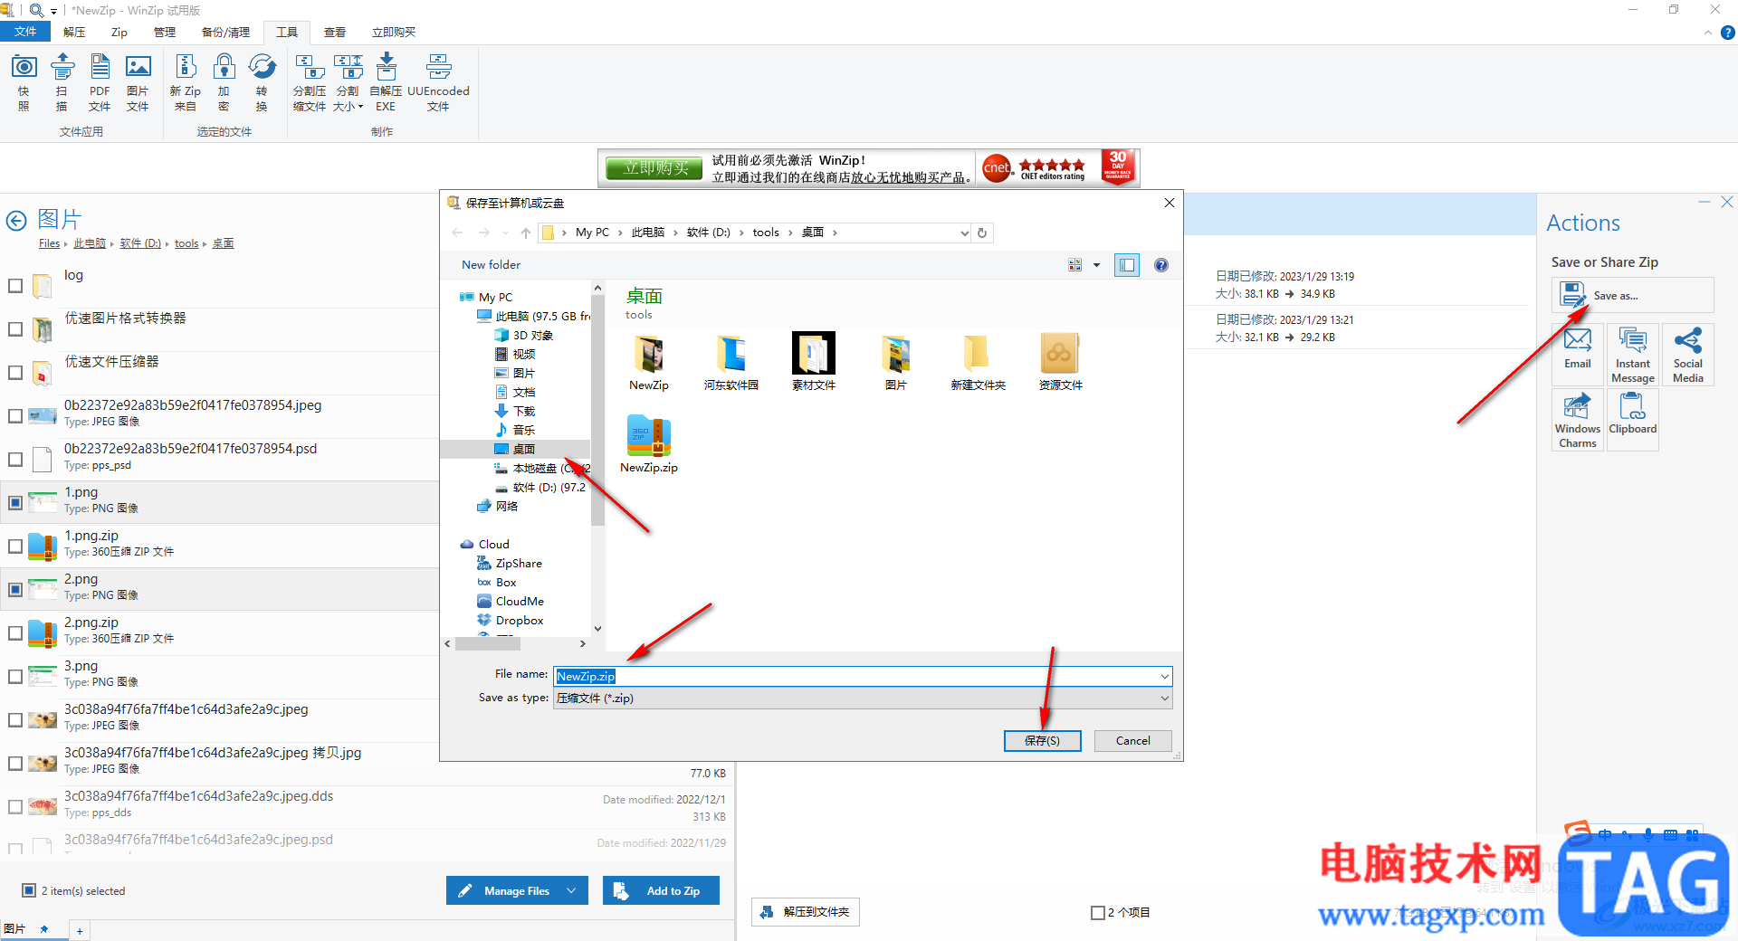Click the 扫描 scan ribbon icon
The height and width of the screenshot is (941, 1738).
(62, 81)
